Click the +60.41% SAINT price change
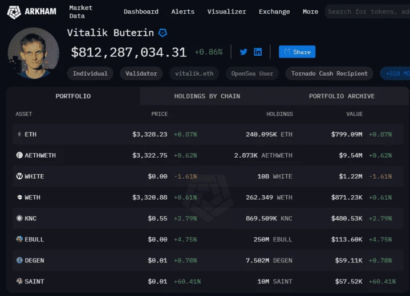This screenshot has height=296, width=410. pyautogui.click(x=187, y=281)
